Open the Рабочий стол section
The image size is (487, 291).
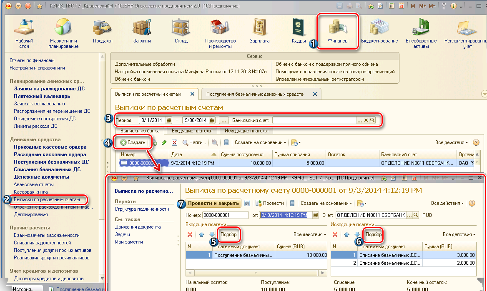coord(24,33)
